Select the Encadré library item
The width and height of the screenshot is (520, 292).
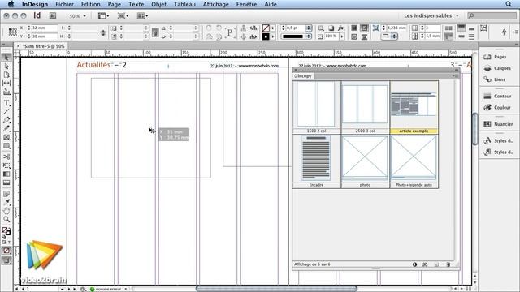pos(316,161)
